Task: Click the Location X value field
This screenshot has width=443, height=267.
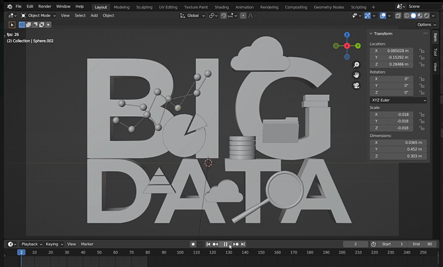Action: pyautogui.click(x=392, y=51)
